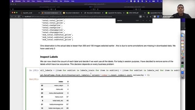The height and width of the screenshot is (110, 195).
Task: Switch to the LayoutLMv3 tab
Action: pyautogui.click(x=155, y=13)
